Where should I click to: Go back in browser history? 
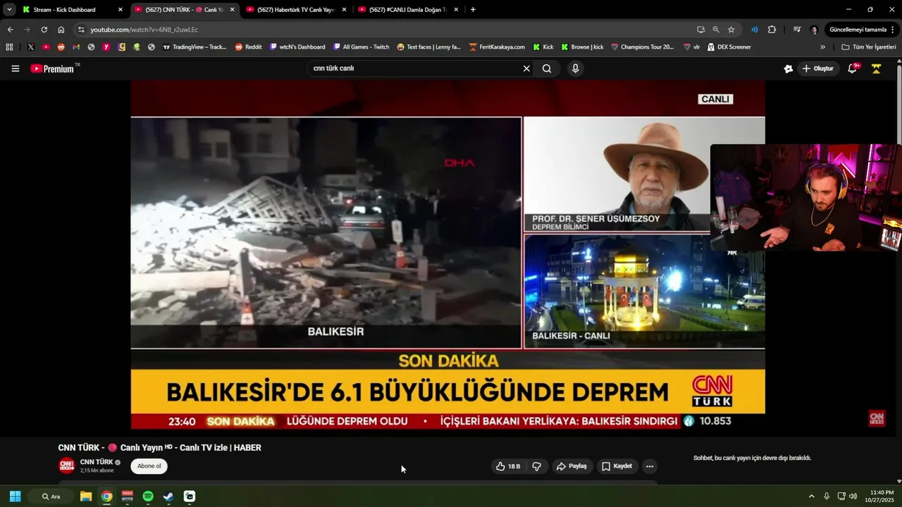(x=10, y=30)
